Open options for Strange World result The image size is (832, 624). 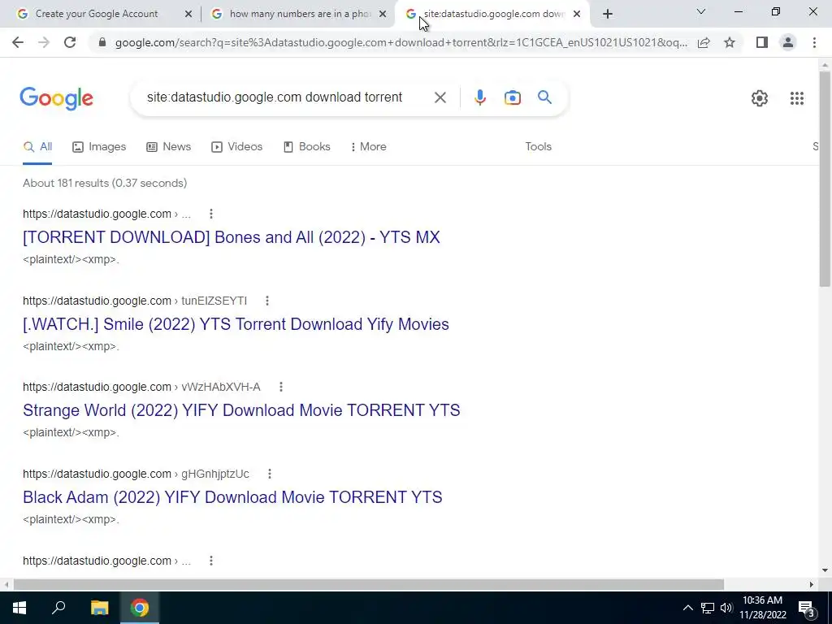point(281,387)
